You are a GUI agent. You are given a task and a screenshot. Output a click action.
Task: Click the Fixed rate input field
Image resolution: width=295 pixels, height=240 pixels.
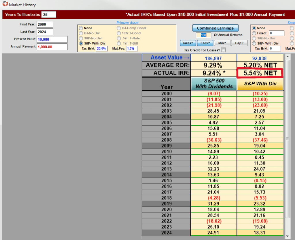[x=277, y=33]
